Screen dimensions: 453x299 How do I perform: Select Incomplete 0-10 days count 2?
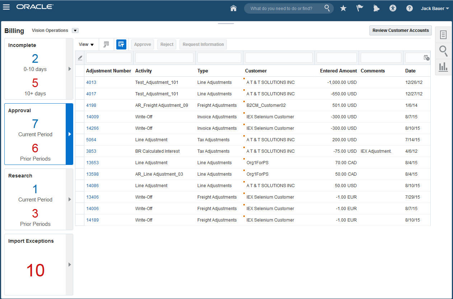35,59
